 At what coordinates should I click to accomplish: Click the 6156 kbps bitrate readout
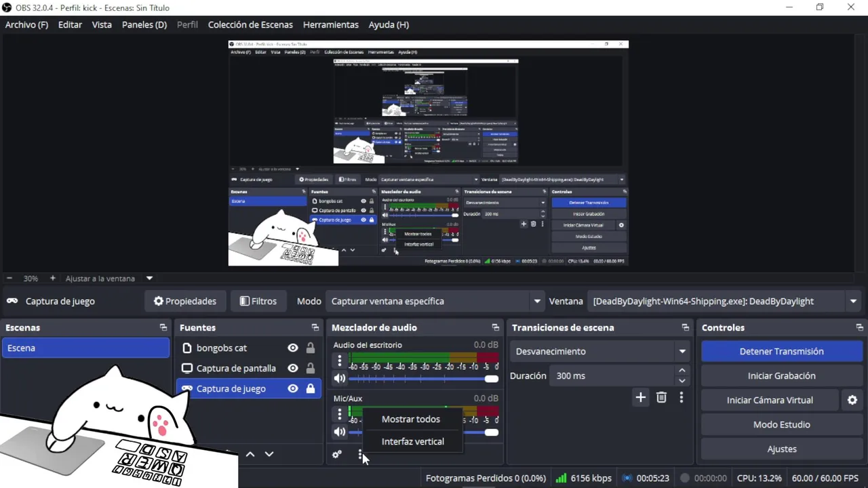coord(591,478)
